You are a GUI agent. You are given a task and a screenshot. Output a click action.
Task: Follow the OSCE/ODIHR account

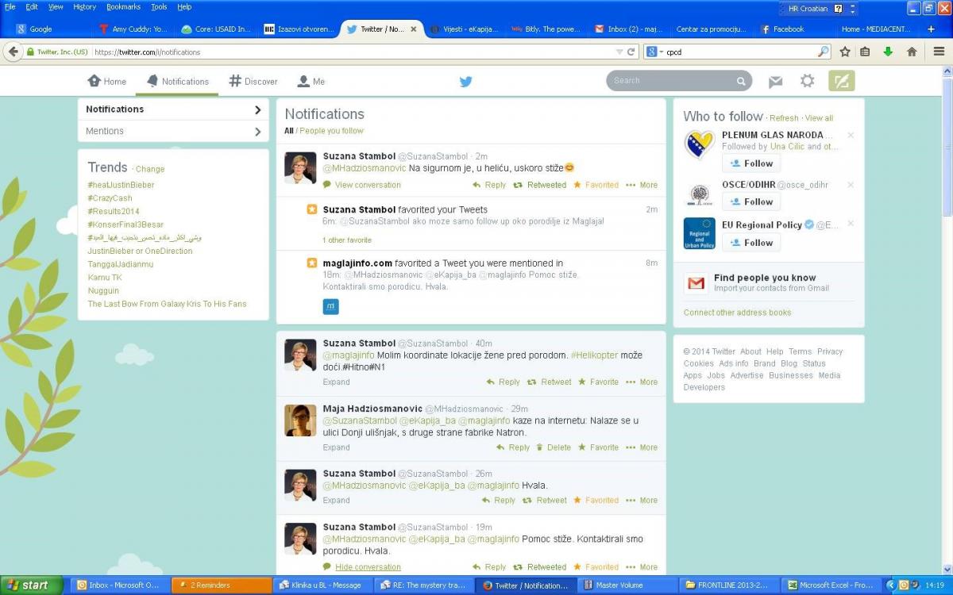[x=751, y=202]
